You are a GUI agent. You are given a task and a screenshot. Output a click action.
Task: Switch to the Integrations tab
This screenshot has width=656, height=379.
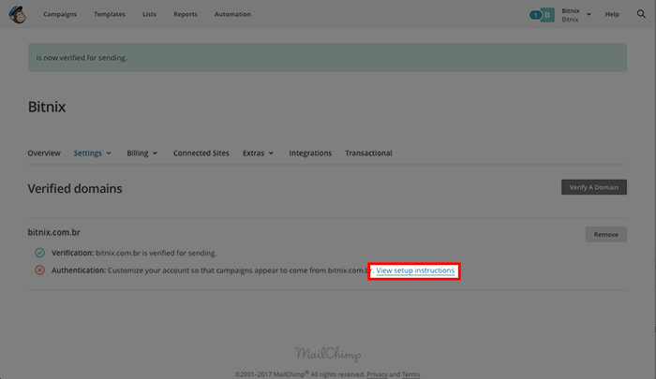310,153
